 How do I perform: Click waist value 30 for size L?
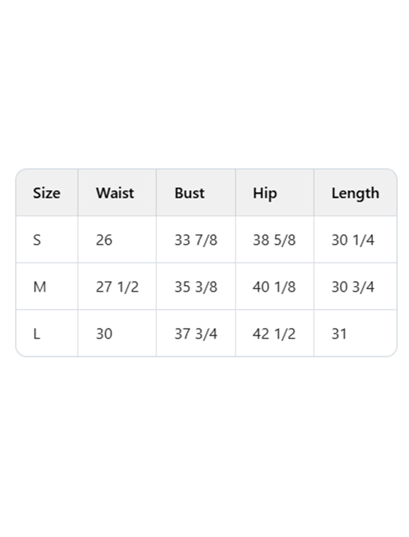pos(104,334)
